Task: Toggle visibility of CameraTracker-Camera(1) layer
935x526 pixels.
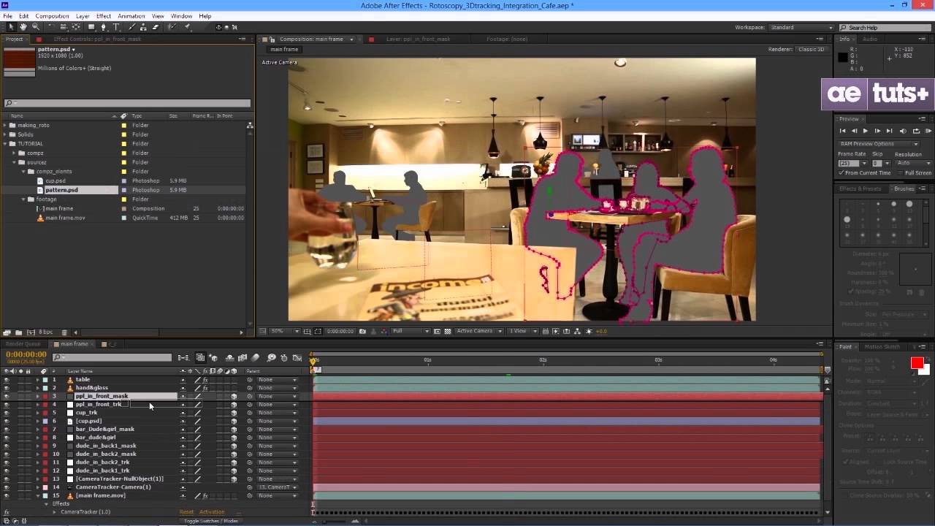Action: point(7,487)
